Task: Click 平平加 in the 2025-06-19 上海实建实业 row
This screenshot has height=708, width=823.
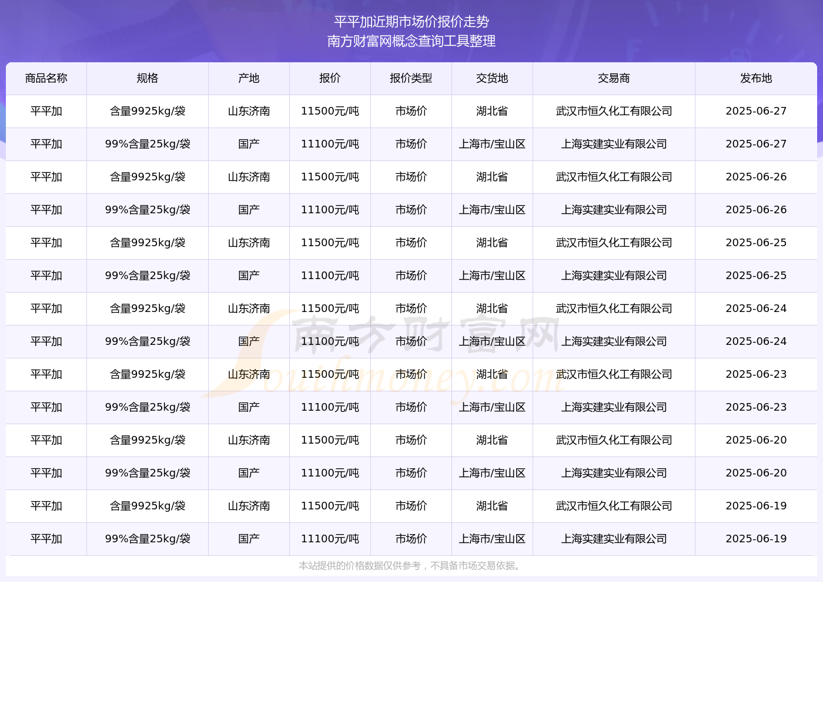Action: click(x=46, y=539)
